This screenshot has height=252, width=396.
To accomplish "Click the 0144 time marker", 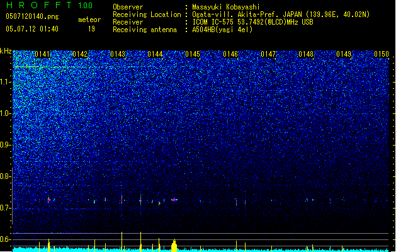I will pos(155,54).
